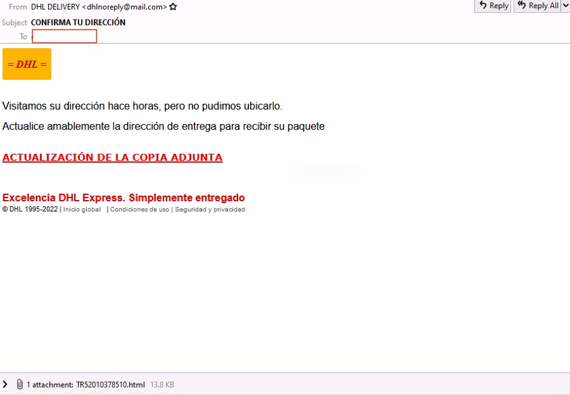The height and width of the screenshot is (395, 570).
Task: Click the yellow DHL logo image
Action: (x=27, y=64)
